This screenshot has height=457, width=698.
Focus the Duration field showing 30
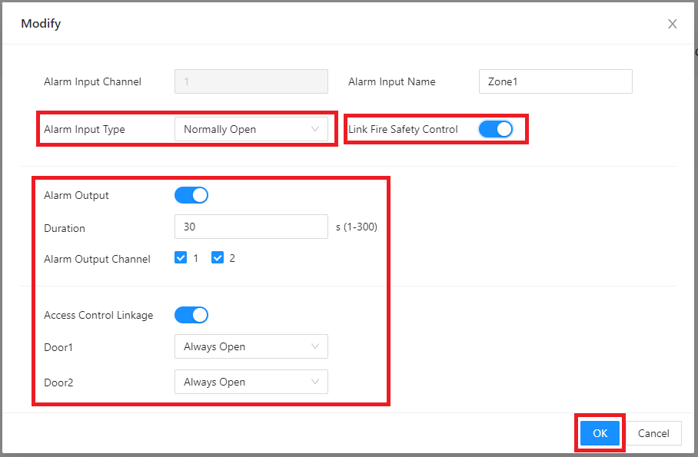[251, 227]
